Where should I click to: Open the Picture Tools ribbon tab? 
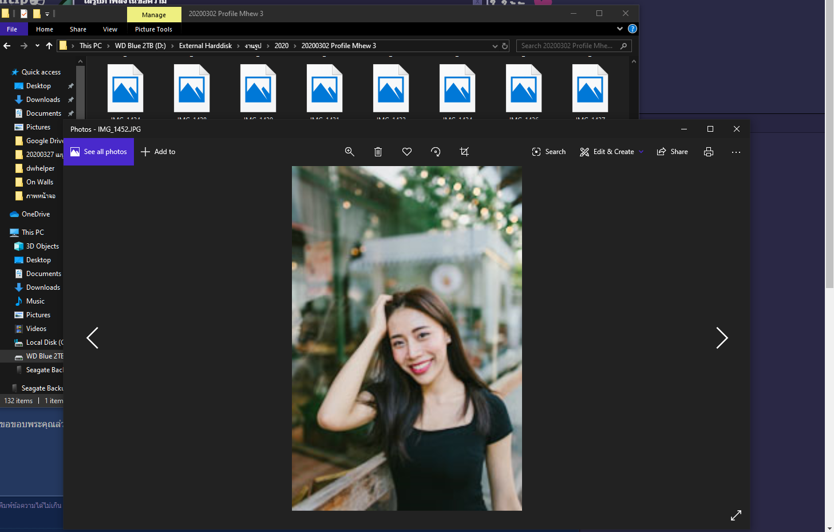click(153, 29)
